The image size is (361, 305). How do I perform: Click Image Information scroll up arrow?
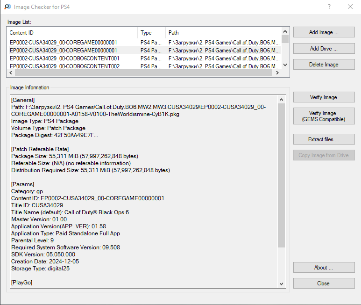[281, 100]
